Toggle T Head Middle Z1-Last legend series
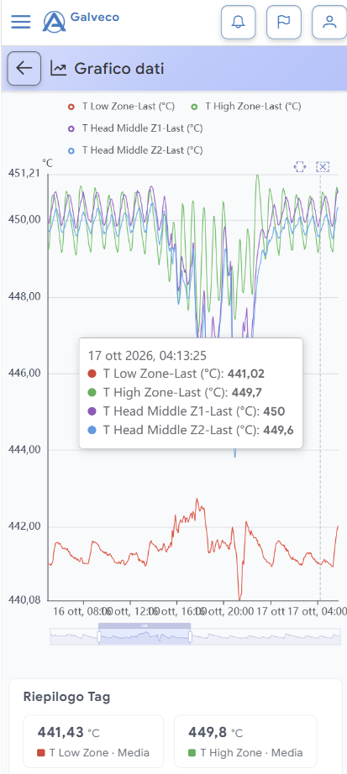The height and width of the screenshot is (774, 347). 135,128
